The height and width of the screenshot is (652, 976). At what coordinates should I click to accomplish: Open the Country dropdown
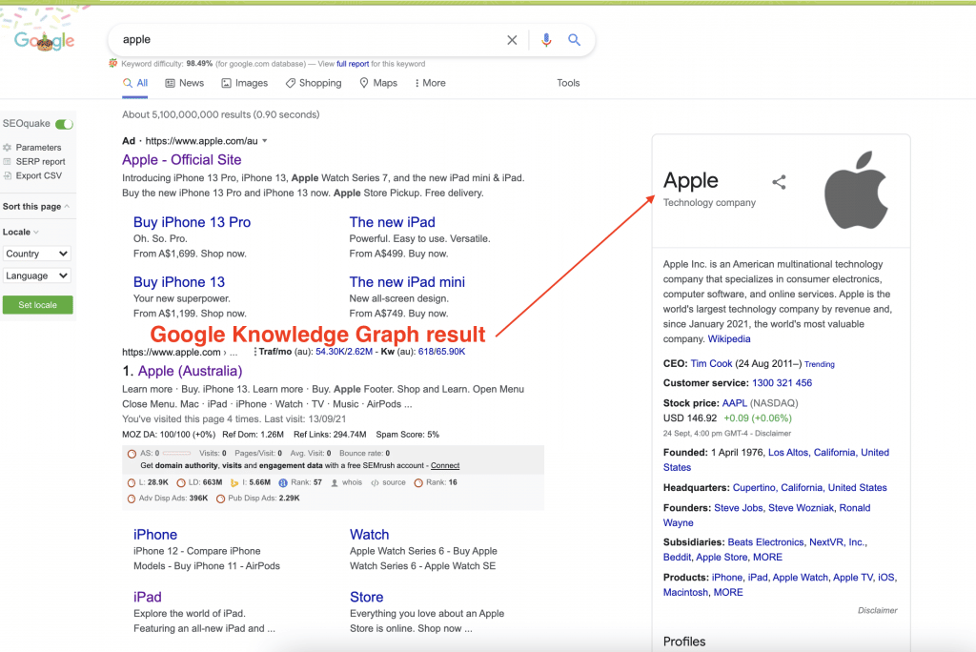point(36,254)
